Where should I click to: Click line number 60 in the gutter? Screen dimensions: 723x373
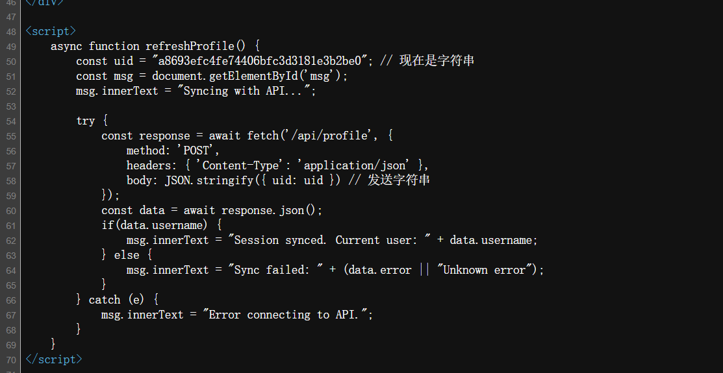[10, 211]
